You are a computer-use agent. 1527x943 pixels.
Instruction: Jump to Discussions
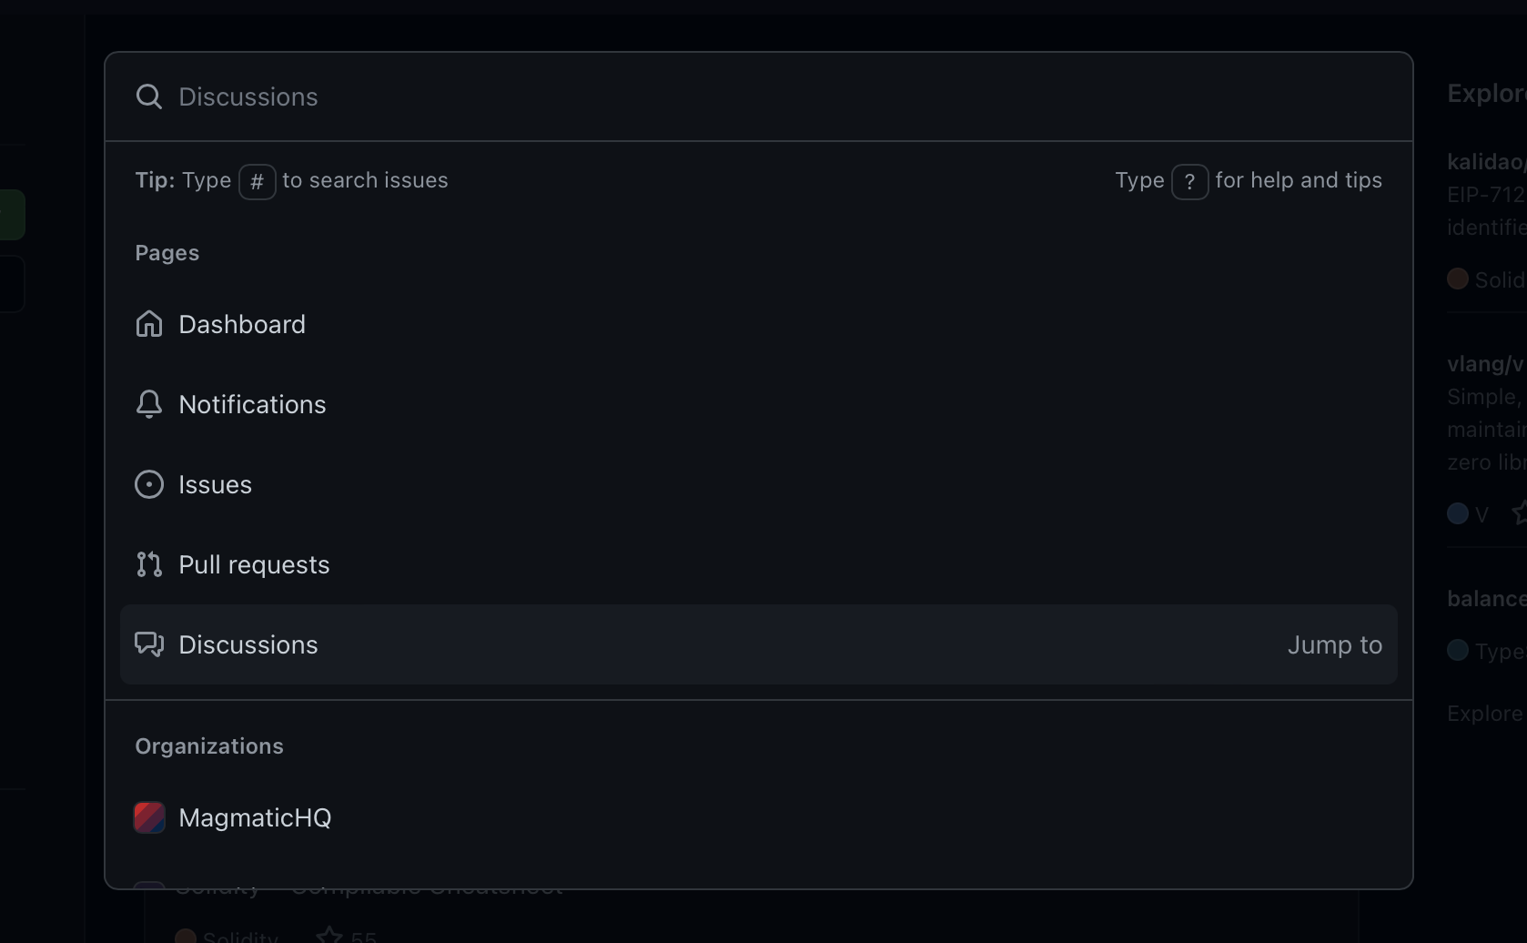coord(1334,644)
